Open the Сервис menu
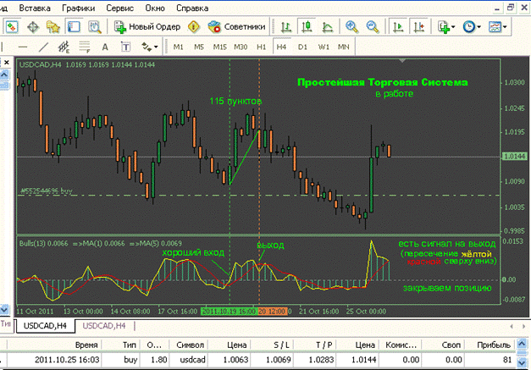The width and height of the screenshot is (531, 370). [x=120, y=8]
